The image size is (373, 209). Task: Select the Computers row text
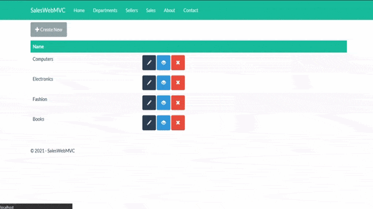click(x=43, y=59)
